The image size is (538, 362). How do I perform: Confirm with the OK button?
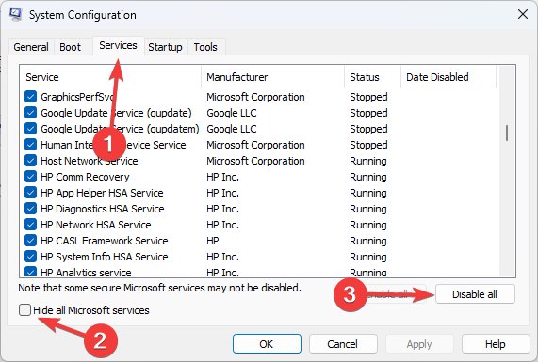pos(267,344)
